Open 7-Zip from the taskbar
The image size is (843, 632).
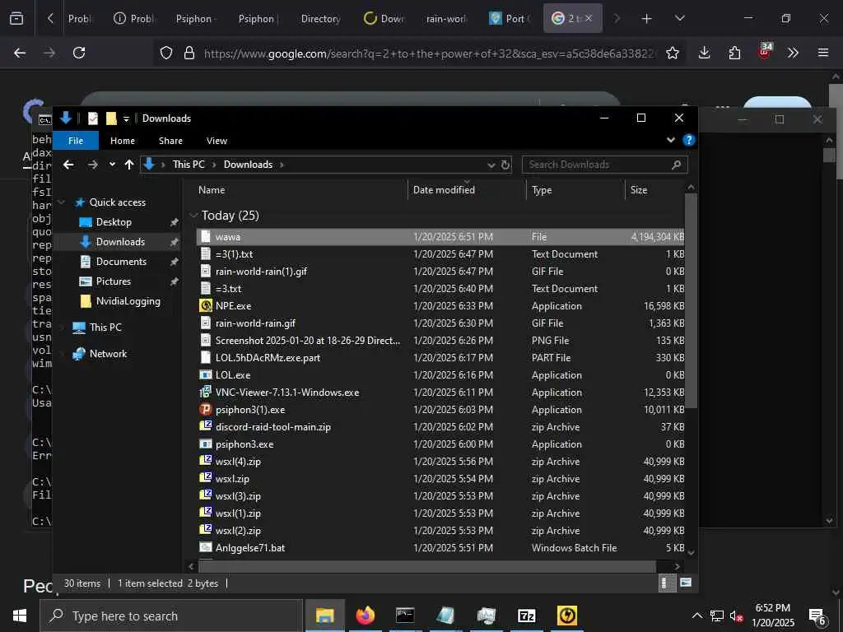(526, 616)
